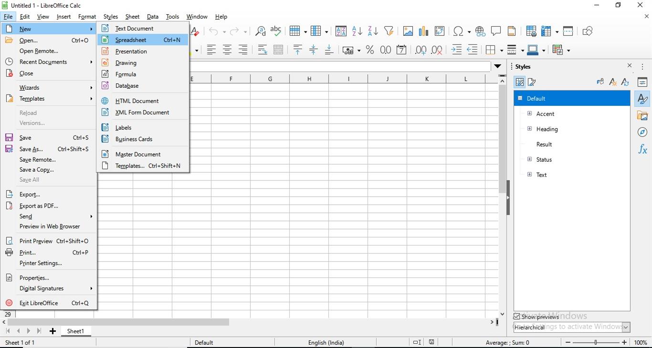The width and height of the screenshot is (652, 348).
Task: Toggle Show previews checkbox
Action: pyautogui.click(x=517, y=316)
